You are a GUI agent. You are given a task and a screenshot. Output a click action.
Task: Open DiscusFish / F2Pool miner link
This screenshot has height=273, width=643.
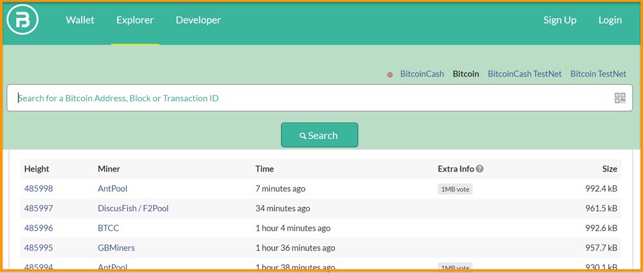tap(133, 208)
